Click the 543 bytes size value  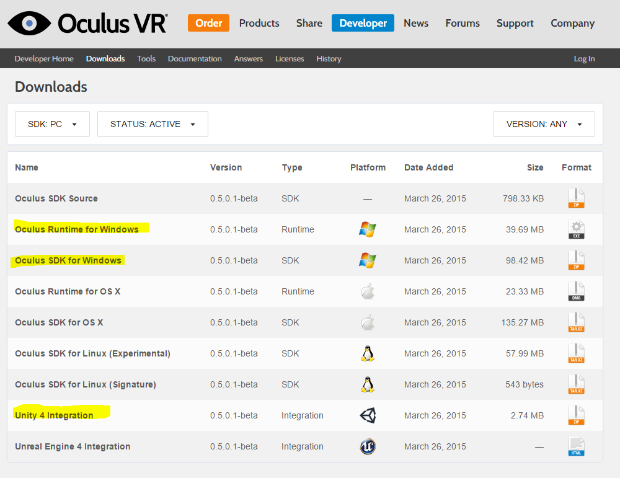pyautogui.click(x=525, y=384)
